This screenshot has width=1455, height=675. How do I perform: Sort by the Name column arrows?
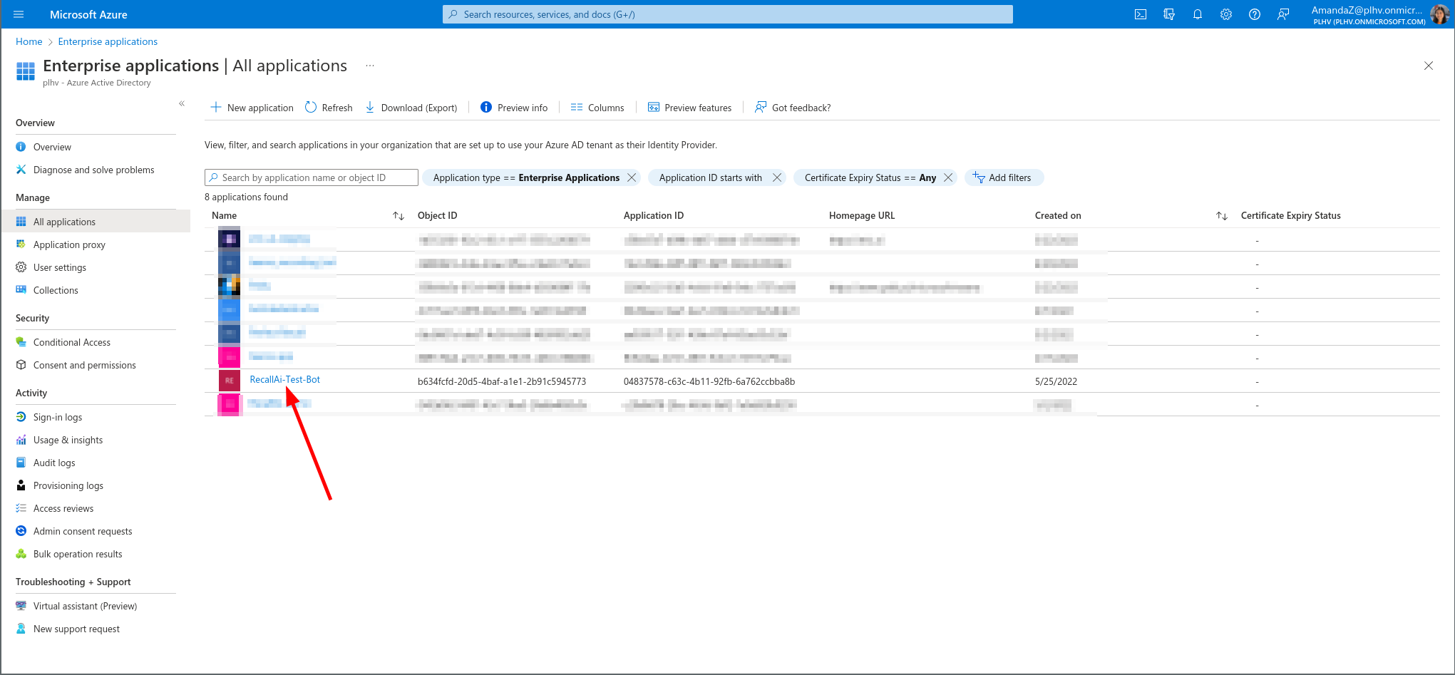(399, 216)
